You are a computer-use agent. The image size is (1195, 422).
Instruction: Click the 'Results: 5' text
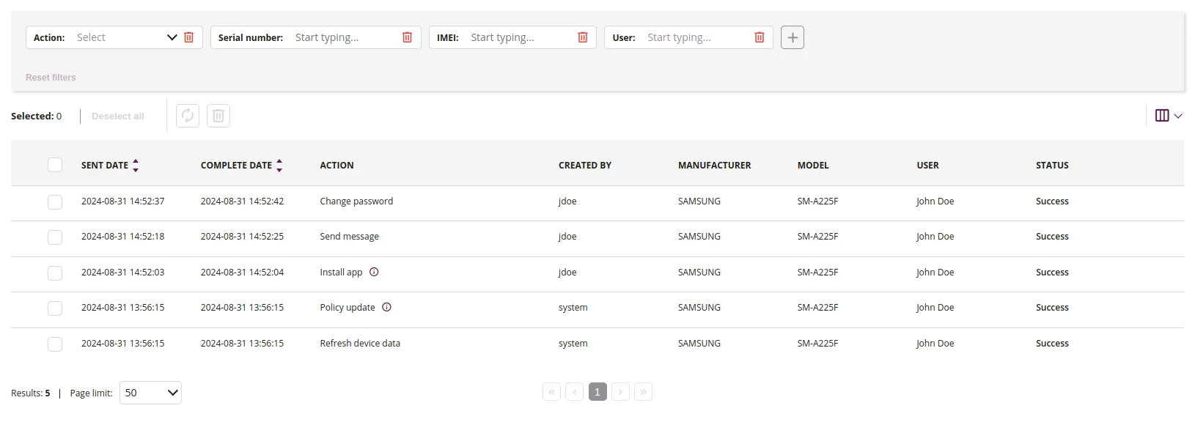[31, 393]
